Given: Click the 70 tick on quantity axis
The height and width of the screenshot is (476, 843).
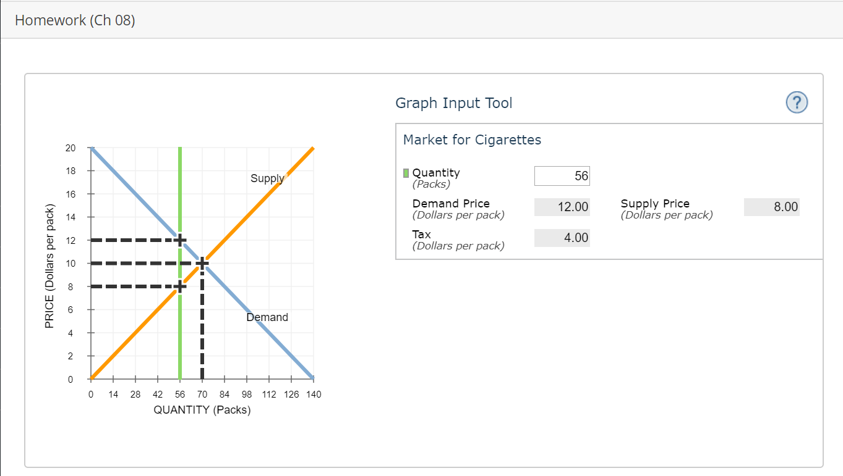Looking at the screenshot, I should click(x=202, y=395).
